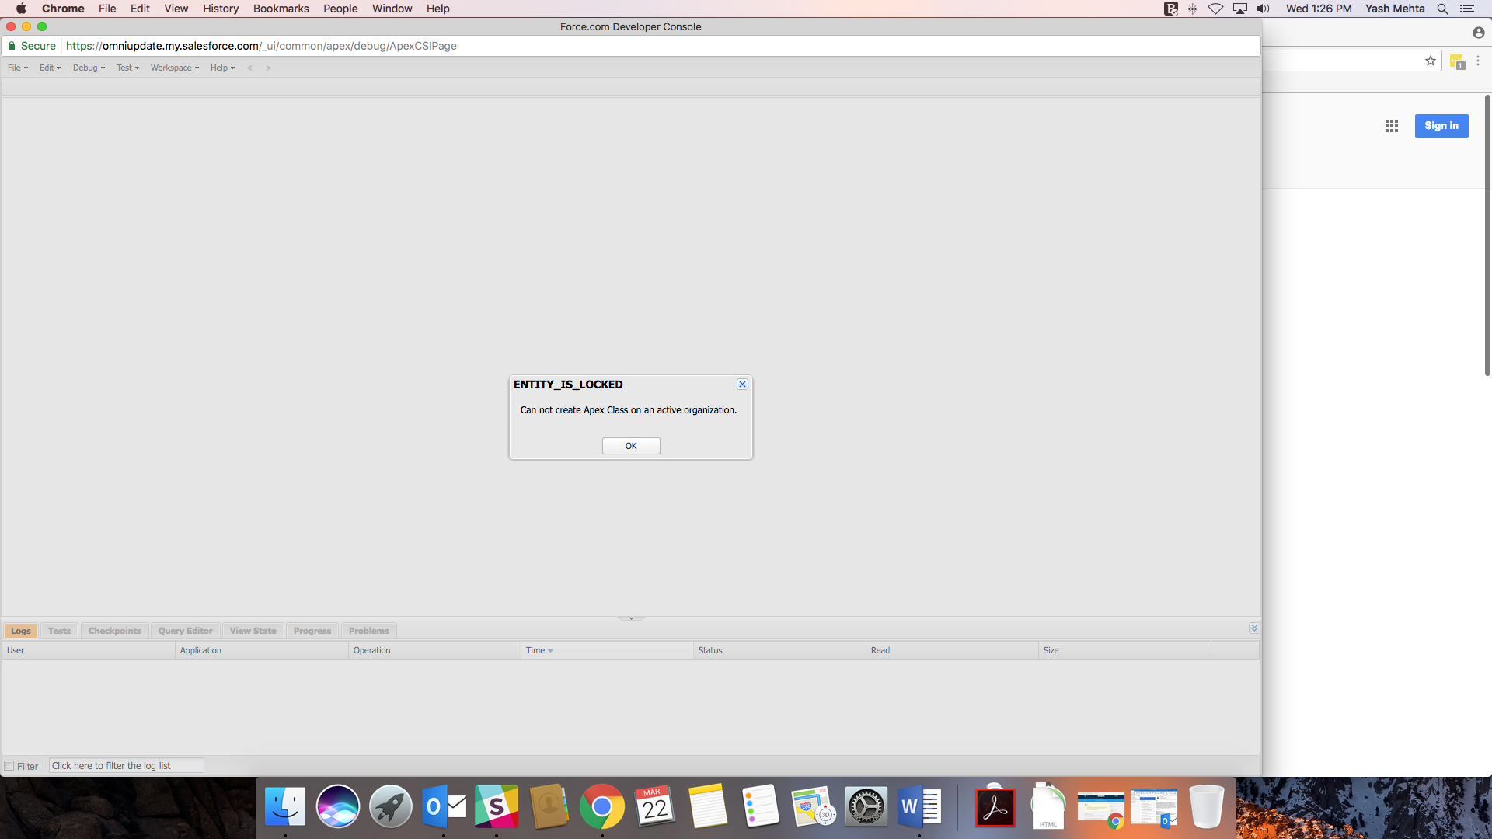Click OK in the error dialog
Screen dimensions: 1492x839
tap(631, 446)
